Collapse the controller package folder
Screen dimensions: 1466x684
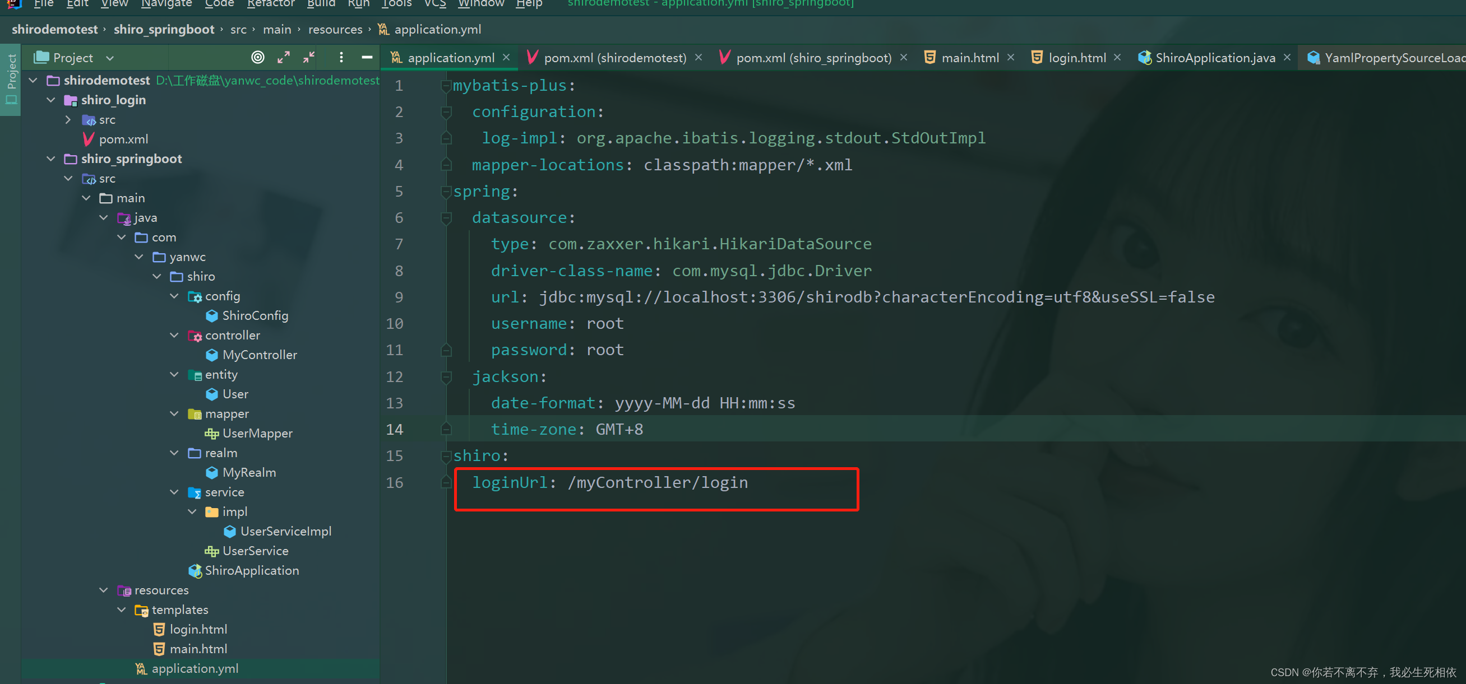(x=174, y=336)
